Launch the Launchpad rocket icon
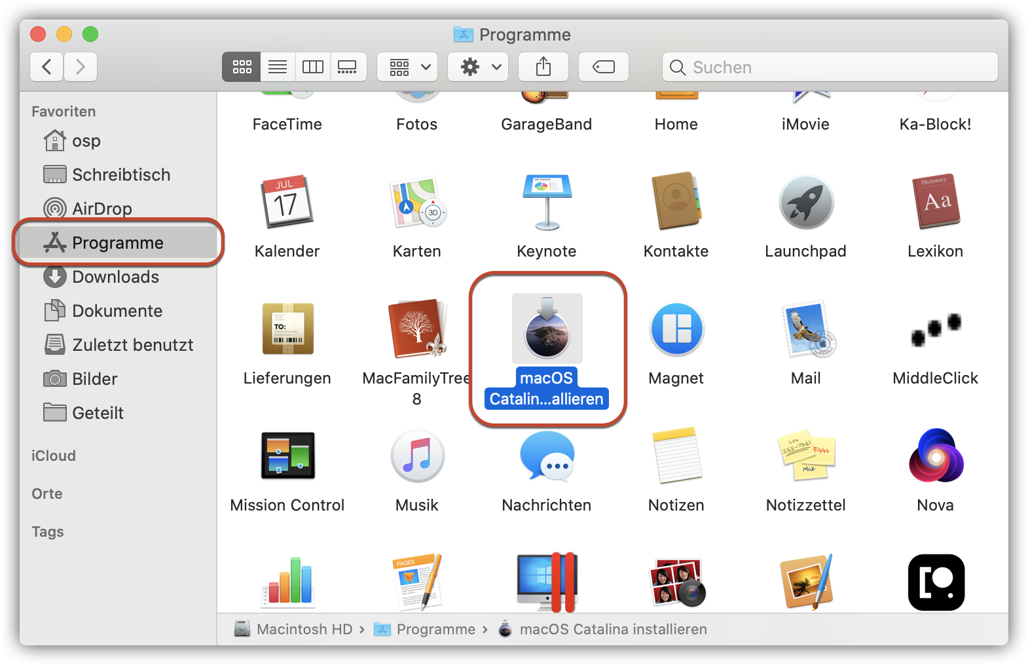Image resolution: width=1028 pixels, height=665 pixels. 806,202
